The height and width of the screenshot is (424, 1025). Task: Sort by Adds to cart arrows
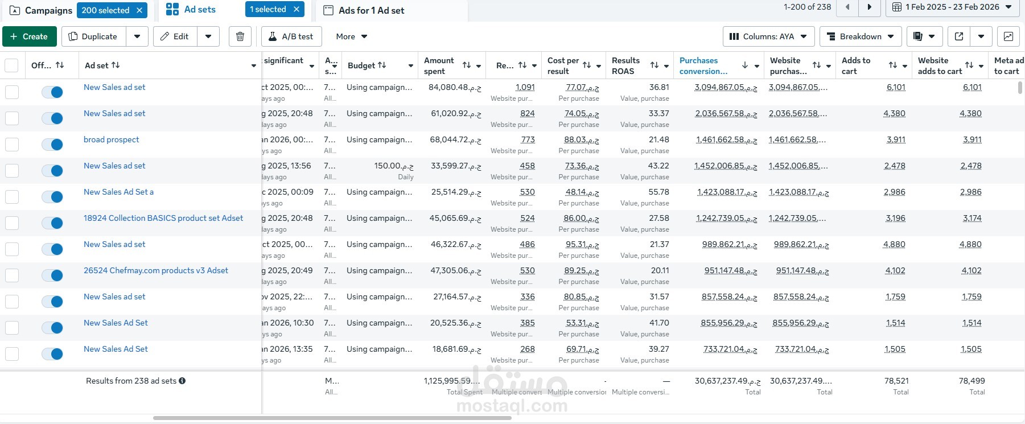(x=893, y=65)
